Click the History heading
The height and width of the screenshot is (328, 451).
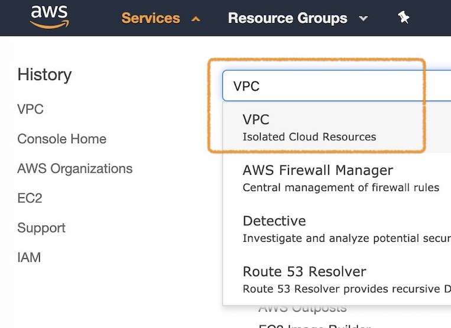[44, 74]
